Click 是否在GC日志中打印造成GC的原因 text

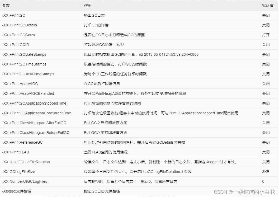(x=114, y=35)
